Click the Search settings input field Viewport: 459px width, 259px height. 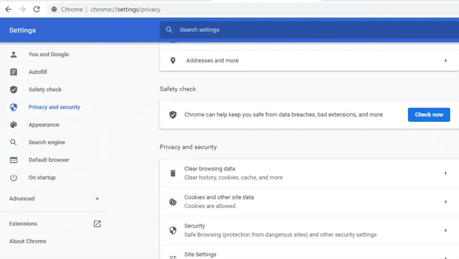(224, 30)
